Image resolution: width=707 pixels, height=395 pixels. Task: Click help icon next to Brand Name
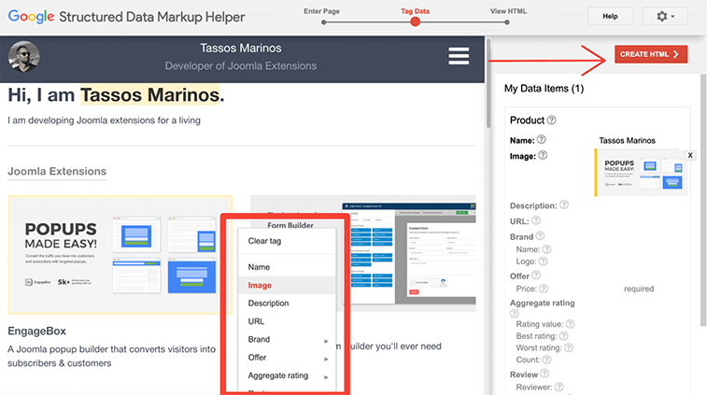pos(546,249)
